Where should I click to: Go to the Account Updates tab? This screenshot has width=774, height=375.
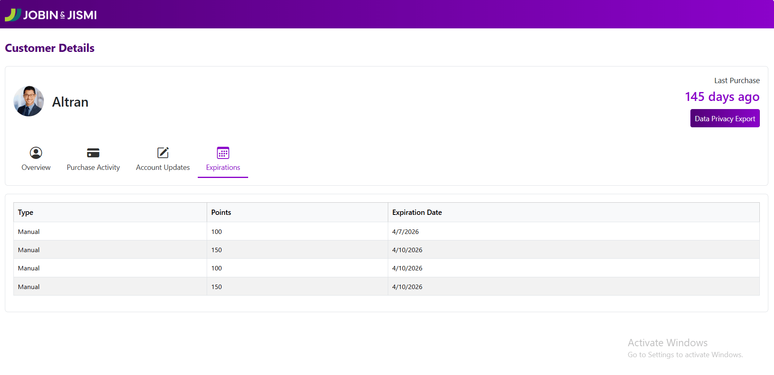163,167
